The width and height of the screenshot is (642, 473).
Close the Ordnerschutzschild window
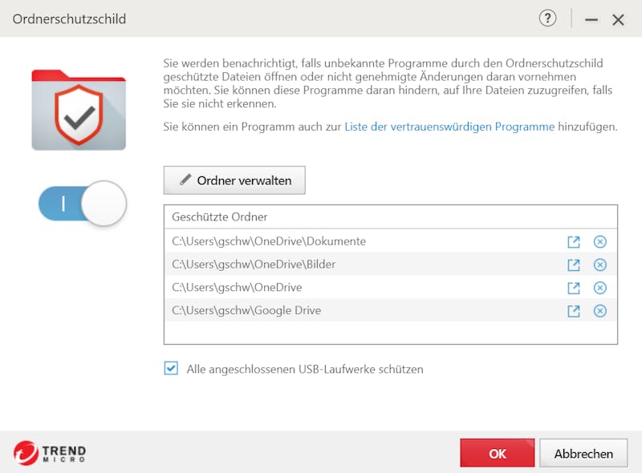618,19
